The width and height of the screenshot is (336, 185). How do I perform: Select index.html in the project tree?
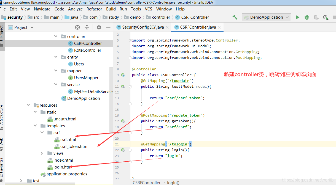63,160
